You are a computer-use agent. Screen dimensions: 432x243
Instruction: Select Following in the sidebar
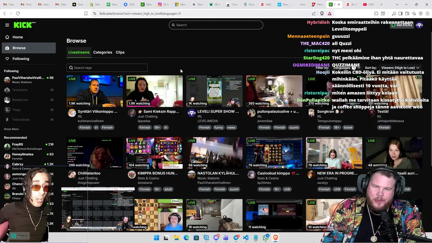pyautogui.click(x=29, y=59)
